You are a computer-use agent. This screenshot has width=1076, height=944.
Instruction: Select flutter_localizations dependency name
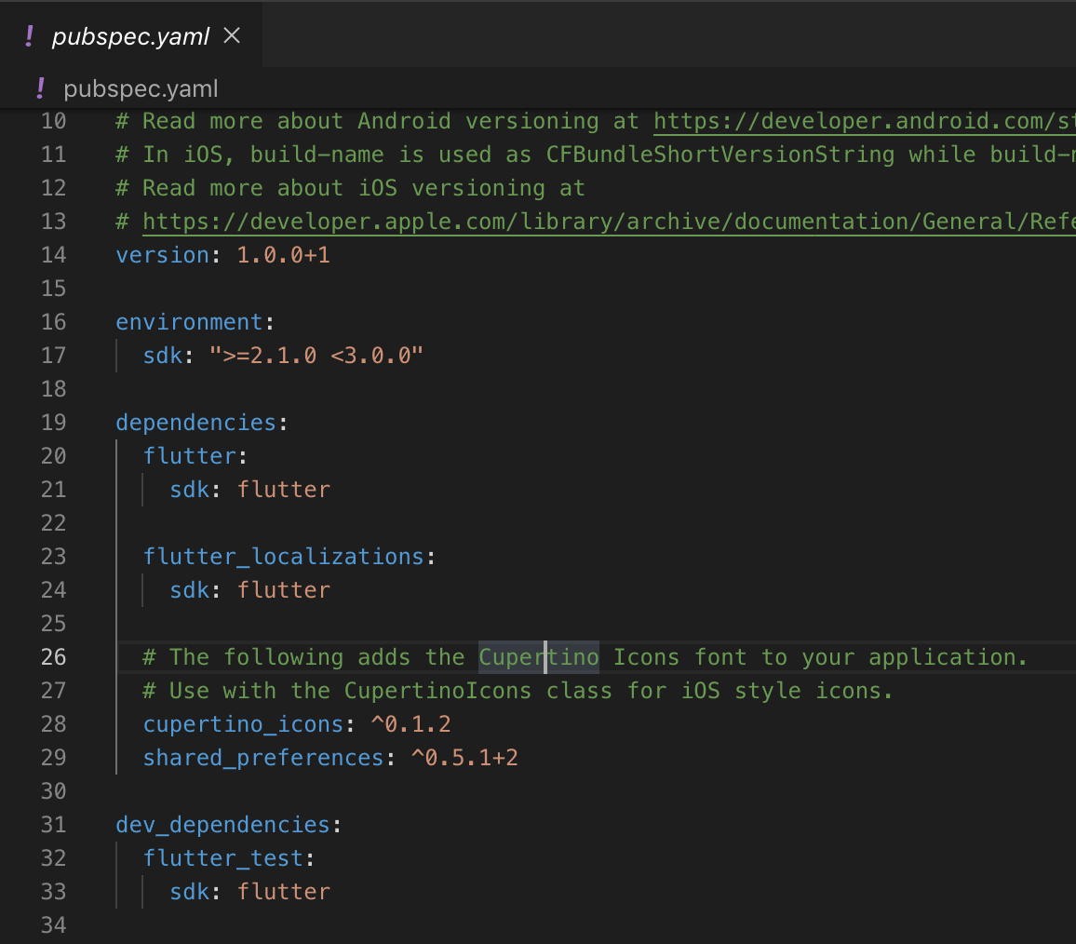[286, 556]
